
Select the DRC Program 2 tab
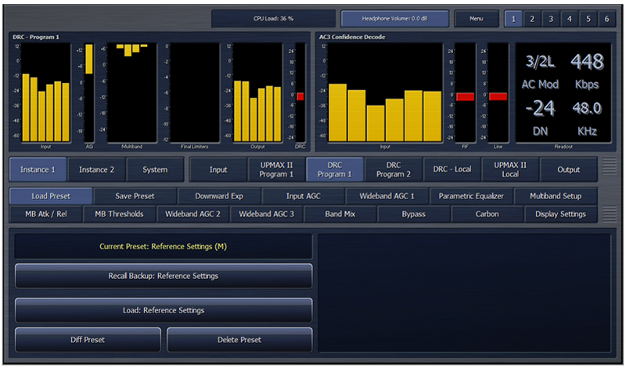[x=394, y=170]
